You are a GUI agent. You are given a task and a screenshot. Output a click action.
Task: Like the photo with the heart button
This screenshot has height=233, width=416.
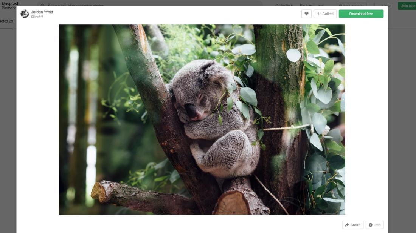pos(306,14)
